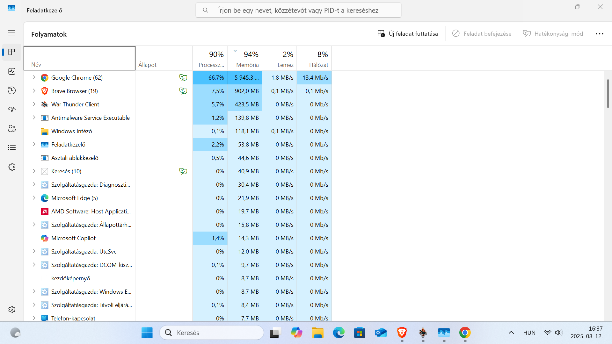Viewport: 612px width, 344px height.
Task: Open File Explorer from the taskbar
Action: 317,333
